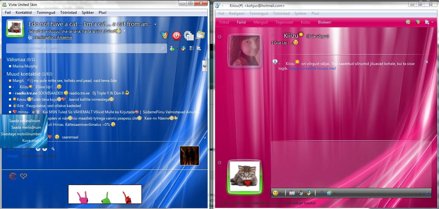Open the mail inbox envelope icon
Screen dimensions: 439x209
tap(200, 35)
